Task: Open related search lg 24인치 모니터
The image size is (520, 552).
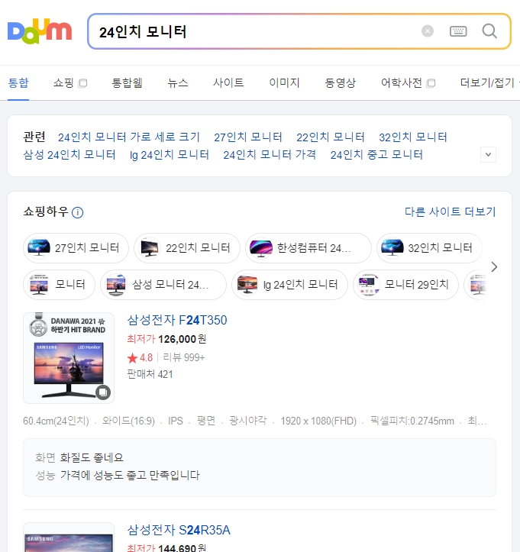Action: click(x=170, y=154)
